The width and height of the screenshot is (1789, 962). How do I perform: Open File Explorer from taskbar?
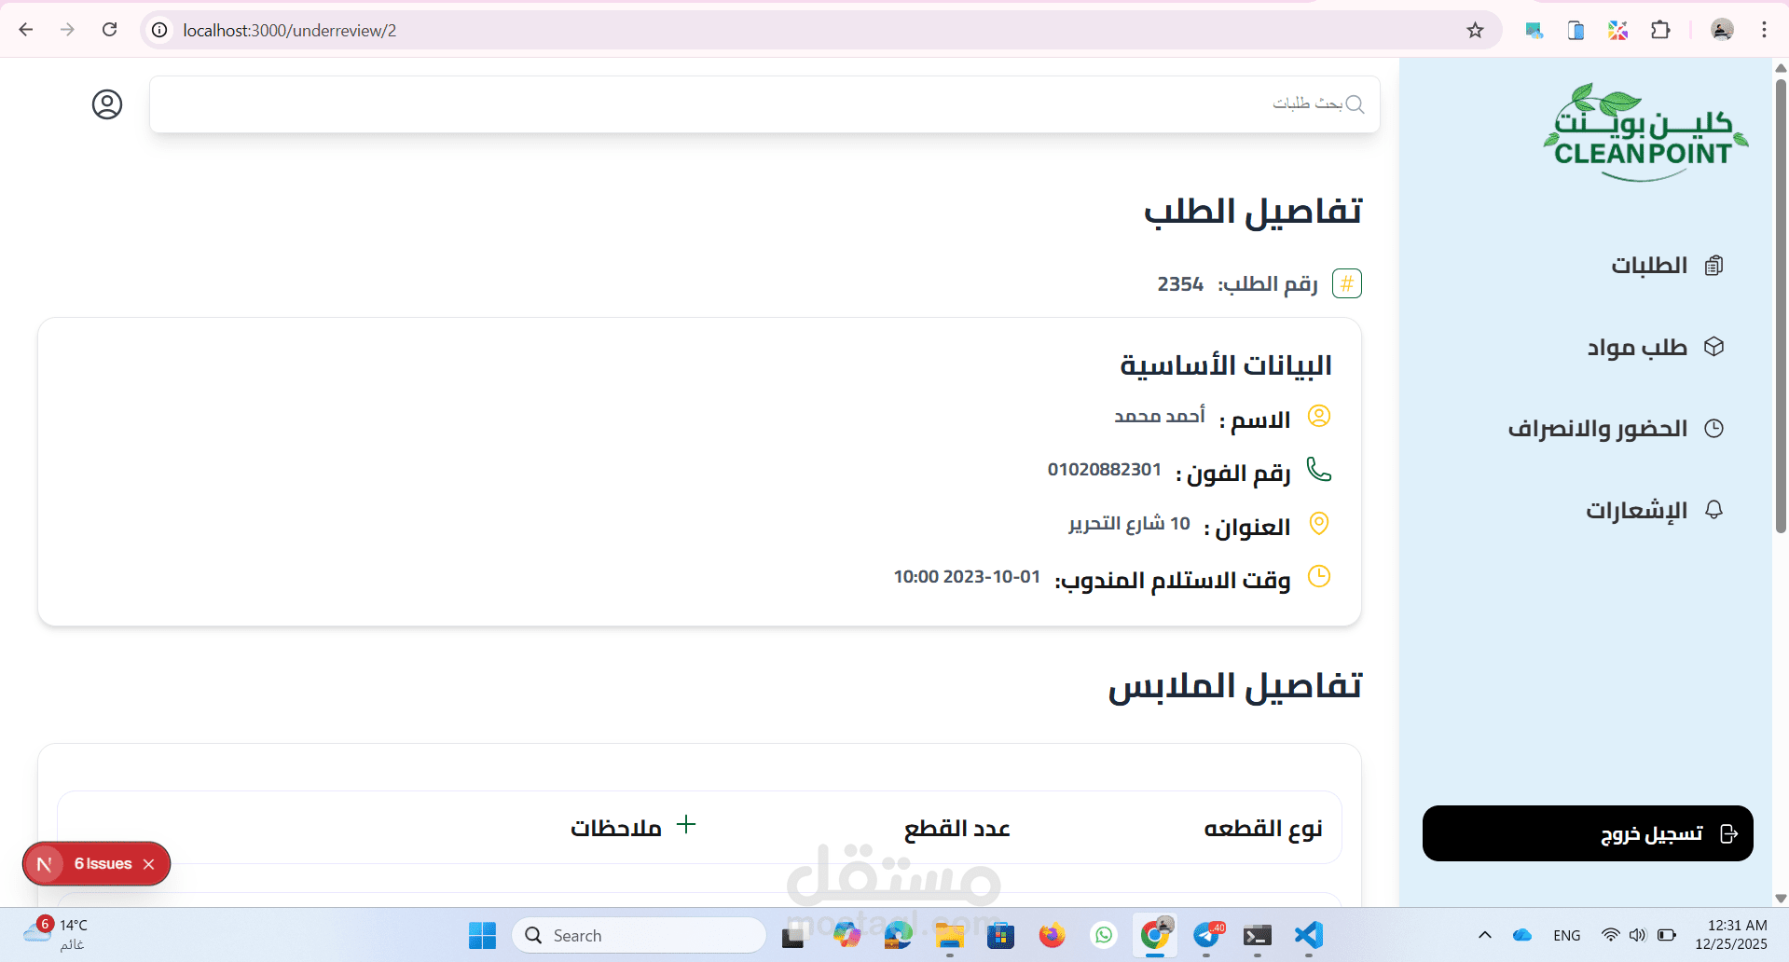[950, 935]
